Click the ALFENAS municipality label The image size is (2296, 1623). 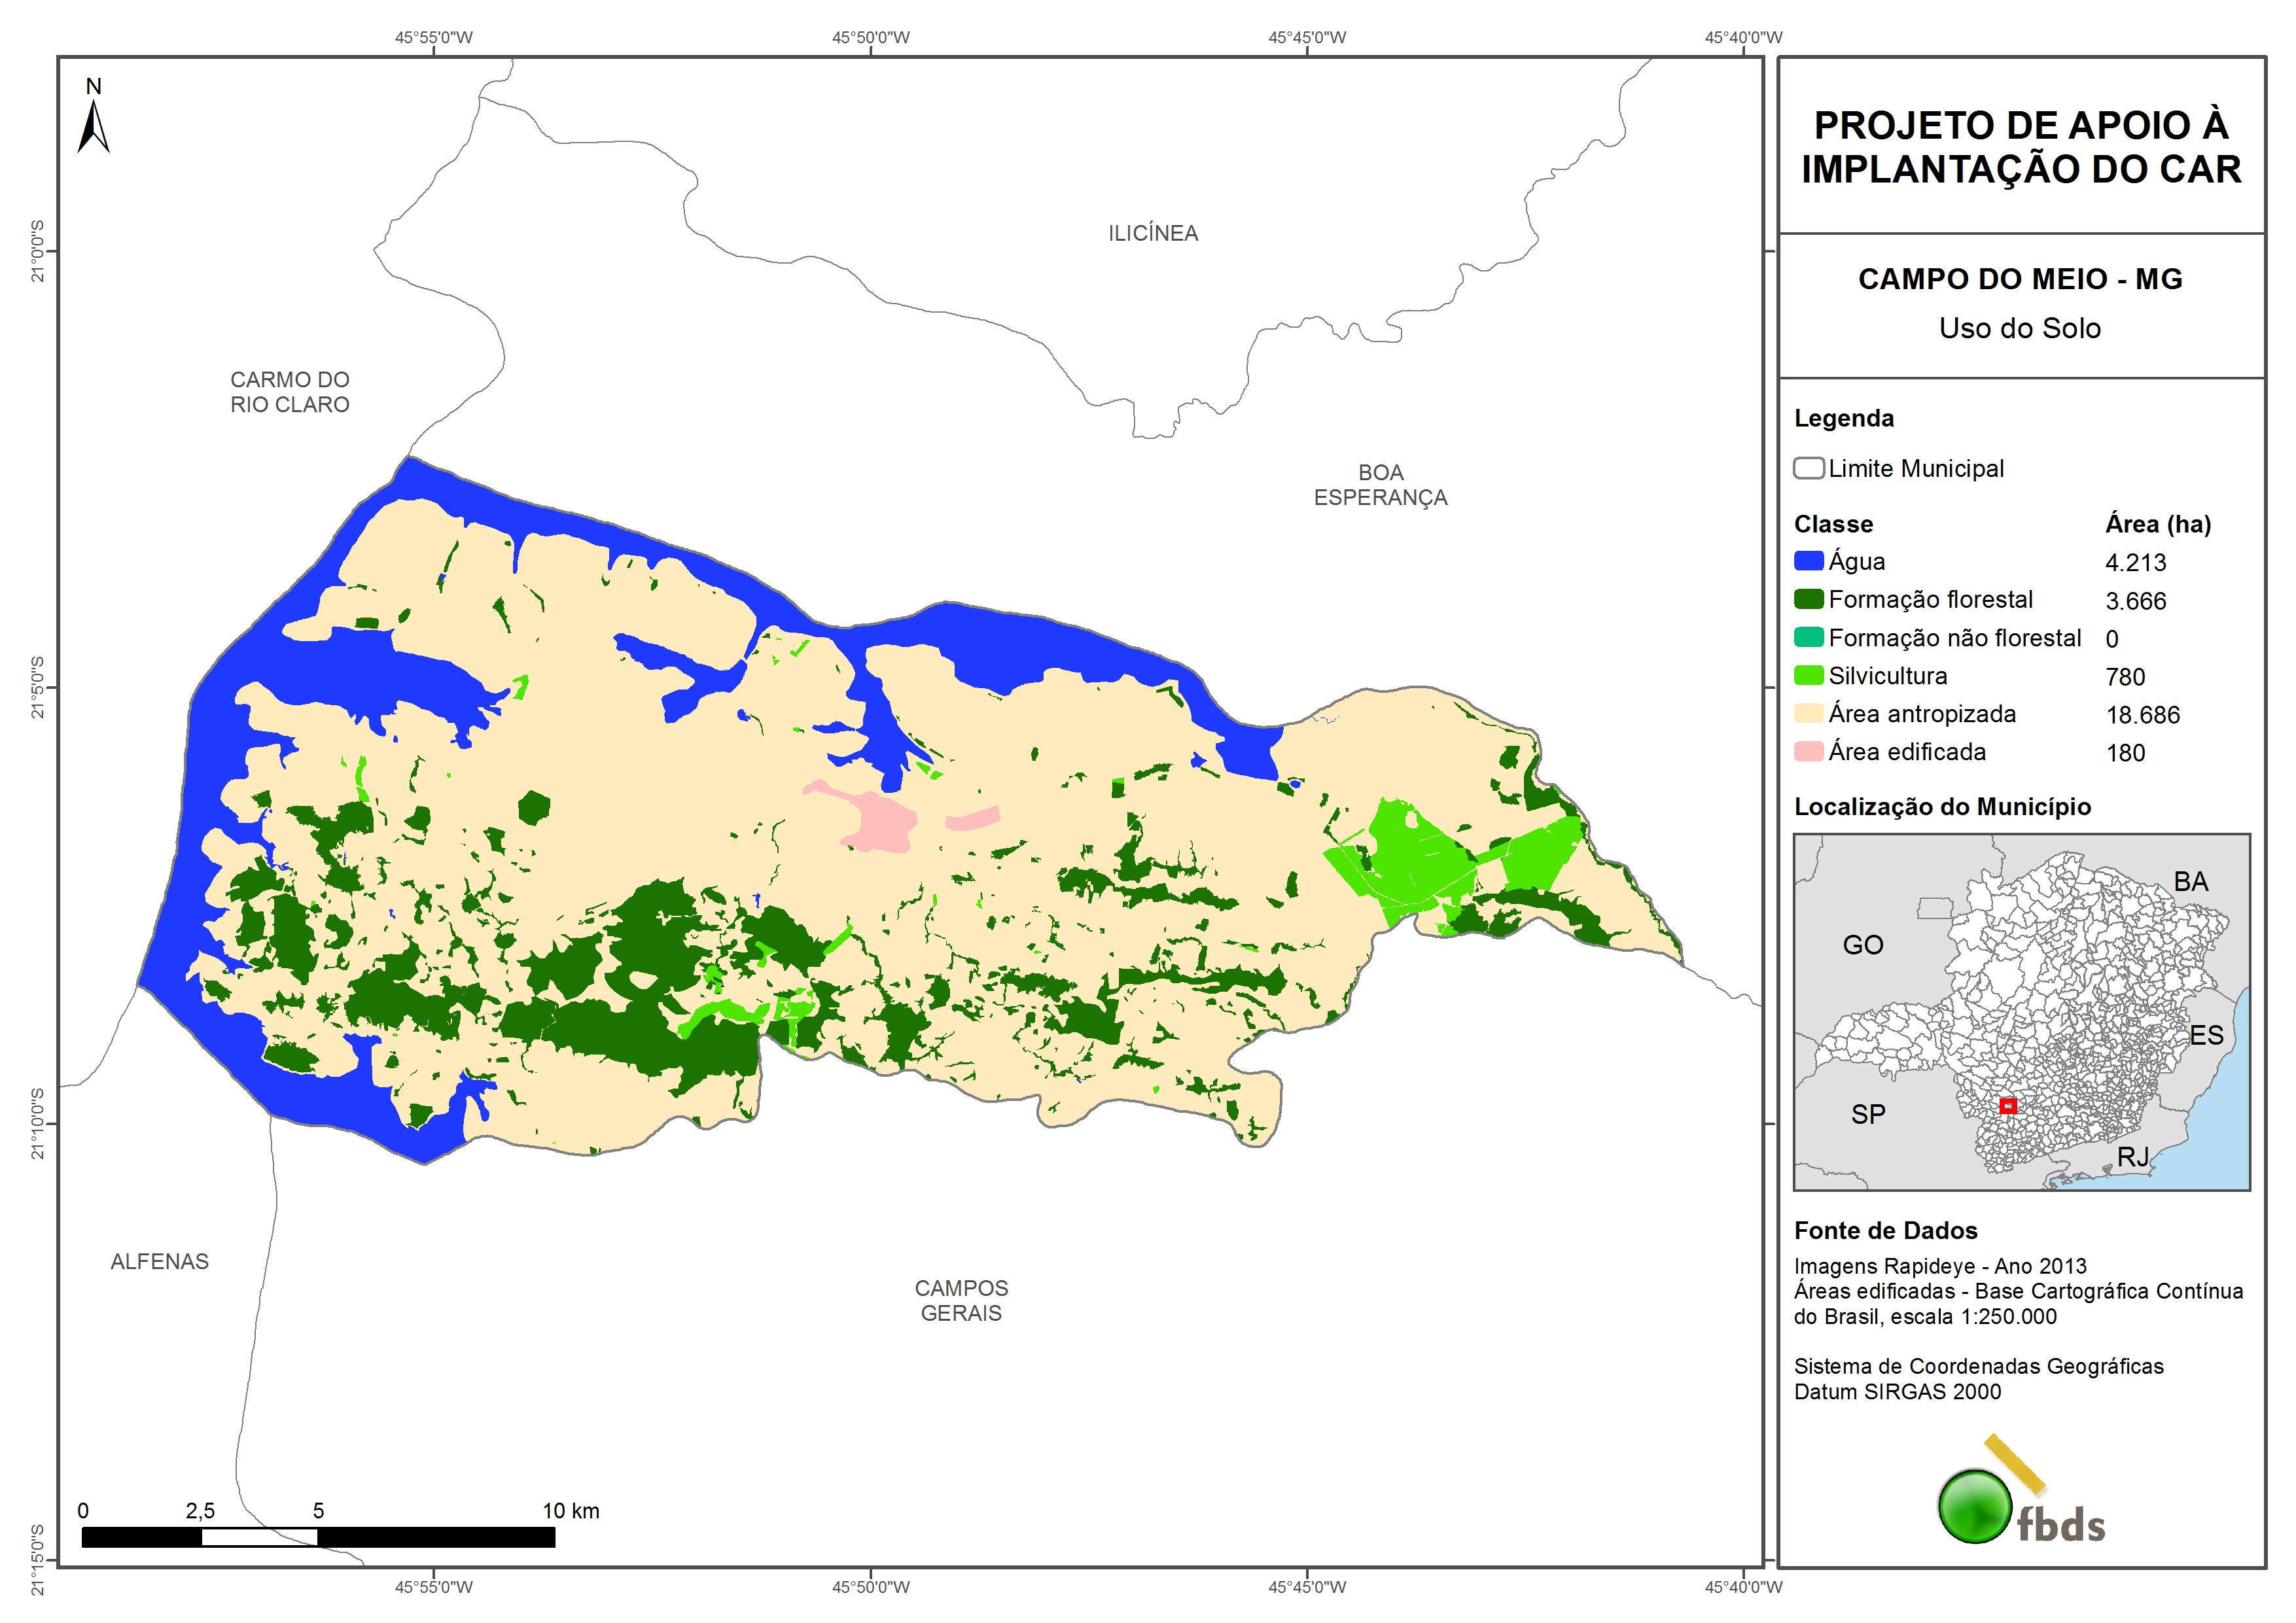pyautogui.click(x=160, y=1261)
